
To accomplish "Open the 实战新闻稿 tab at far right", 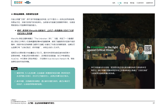I will [149, 3].
